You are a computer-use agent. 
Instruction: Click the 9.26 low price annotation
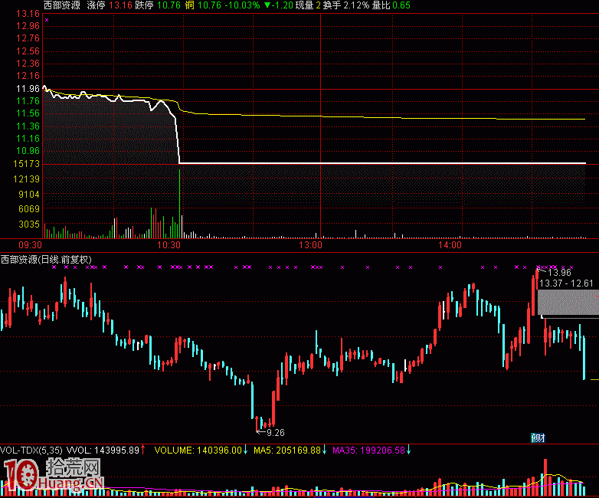click(x=276, y=433)
